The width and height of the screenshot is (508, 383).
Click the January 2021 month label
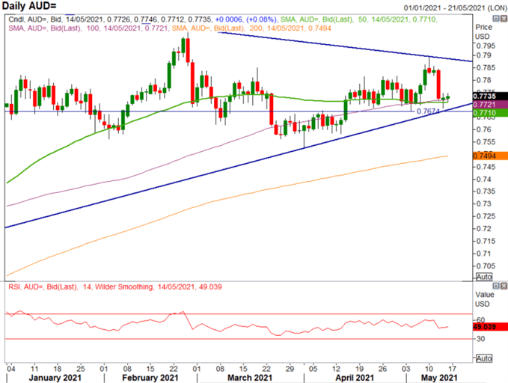[55, 378]
